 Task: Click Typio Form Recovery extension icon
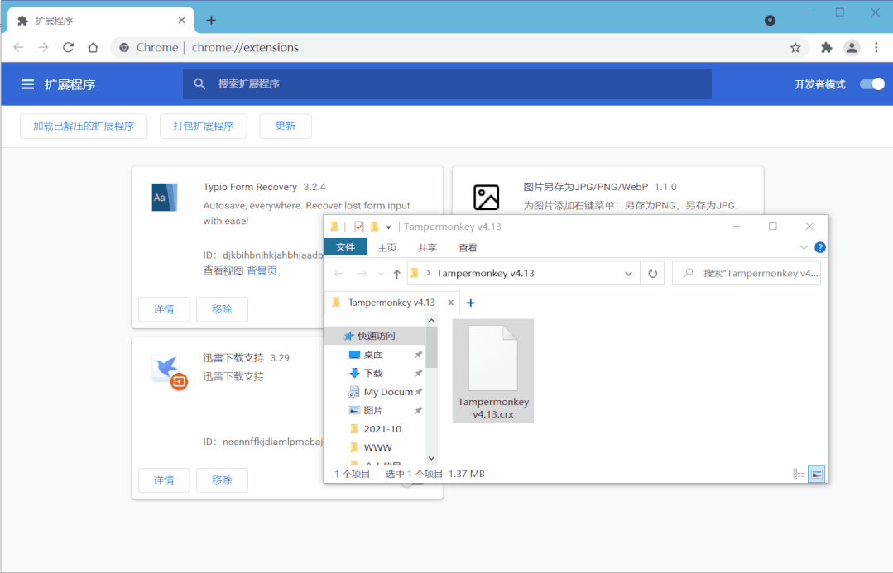(x=165, y=198)
